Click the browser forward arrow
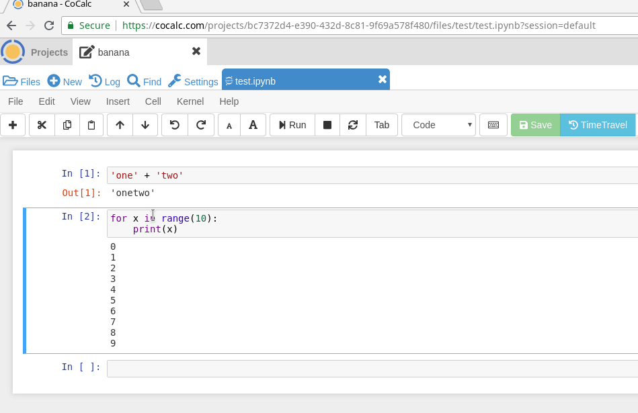Viewport: 638px width, 413px height. pos(30,26)
